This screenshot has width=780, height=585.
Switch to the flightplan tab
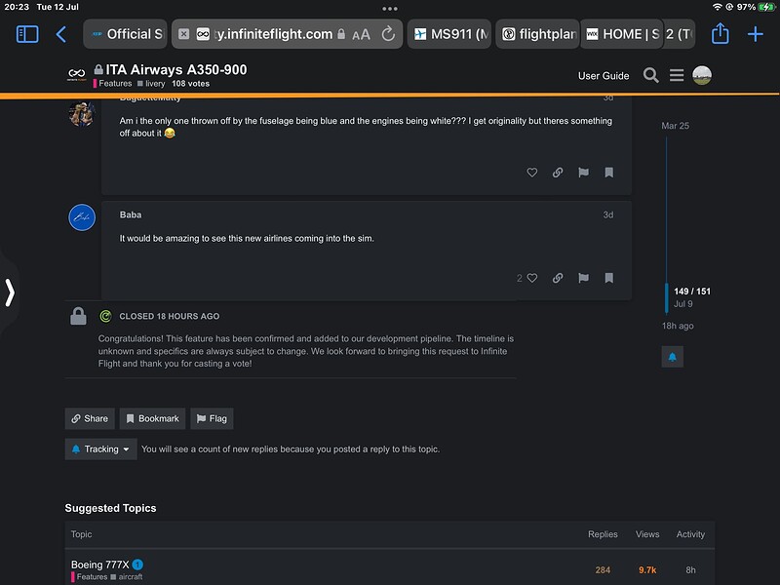[538, 34]
